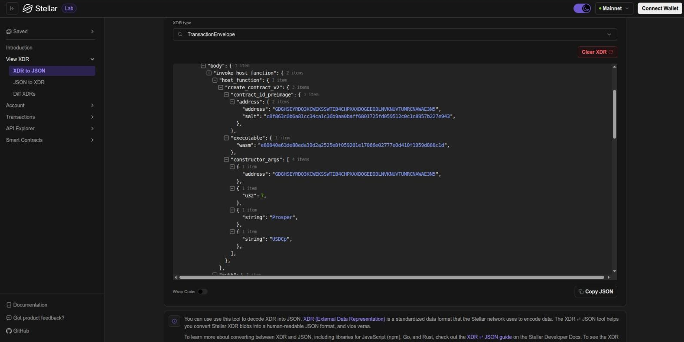This screenshot has height=342, width=684.
Task: Open JSON to XDR in sidebar
Action: pos(29,82)
